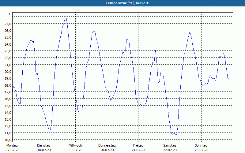Viewport: 245px width, 153px height.
Task: Click the 11,0 axis value
Action: 8,133
